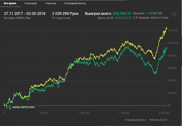The width and height of the screenshot is (182, 126).
Task: Click the 'Активен 4960ч 49м' text
Action: 17,18
